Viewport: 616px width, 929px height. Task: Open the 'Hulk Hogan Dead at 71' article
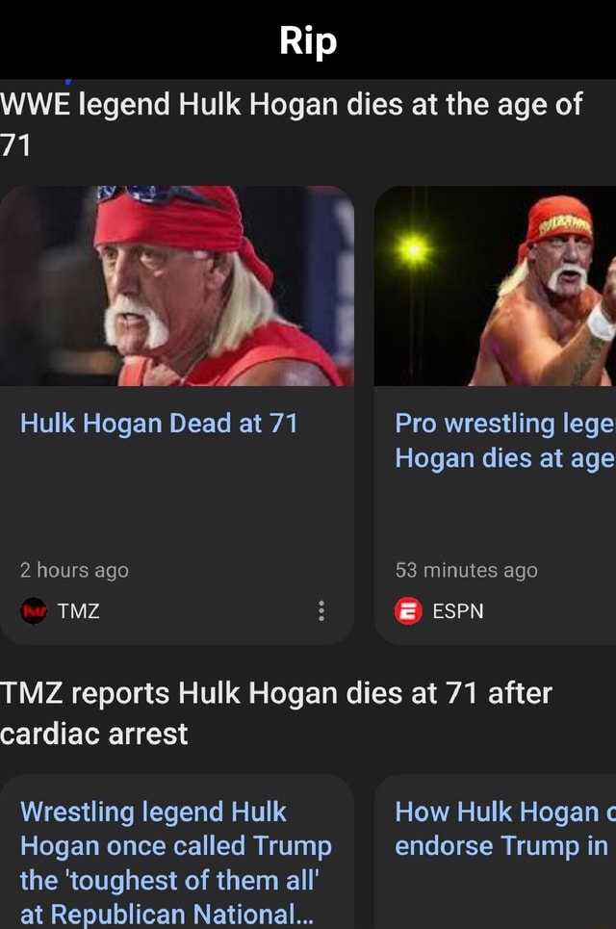tap(157, 422)
